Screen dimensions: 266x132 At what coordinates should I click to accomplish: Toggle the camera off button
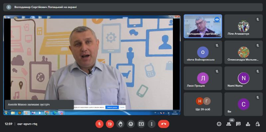(110, 124)
